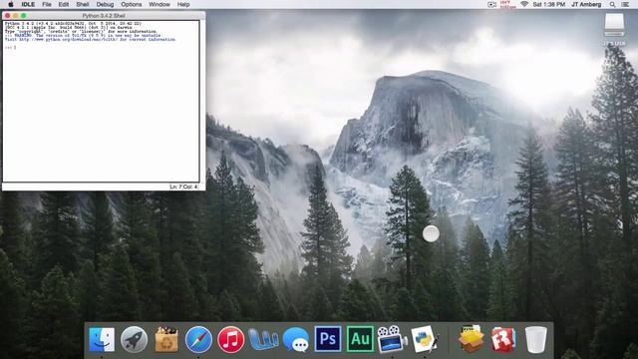Open the yellow package box icon in Dock

tap(471, 339)
